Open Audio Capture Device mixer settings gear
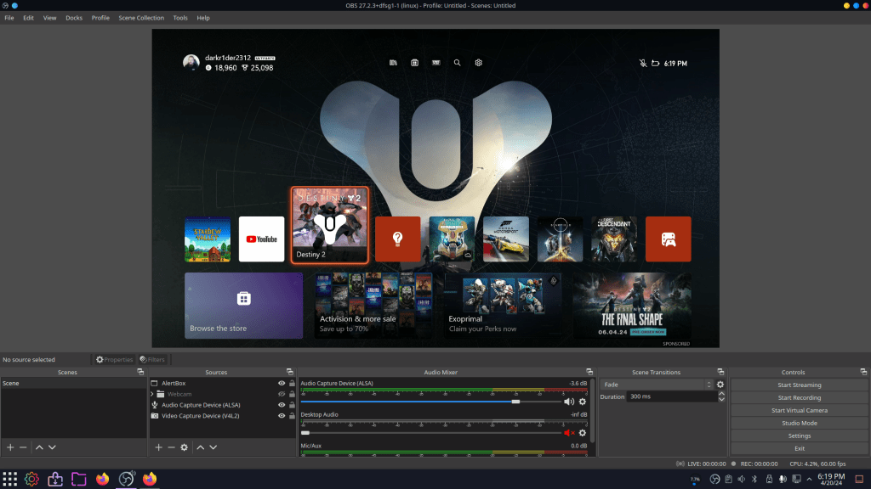This screenshot has height=489, width=871. tap(582, 402)
